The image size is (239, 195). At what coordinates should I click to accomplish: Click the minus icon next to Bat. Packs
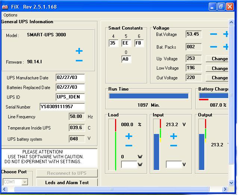click(214, 47)
